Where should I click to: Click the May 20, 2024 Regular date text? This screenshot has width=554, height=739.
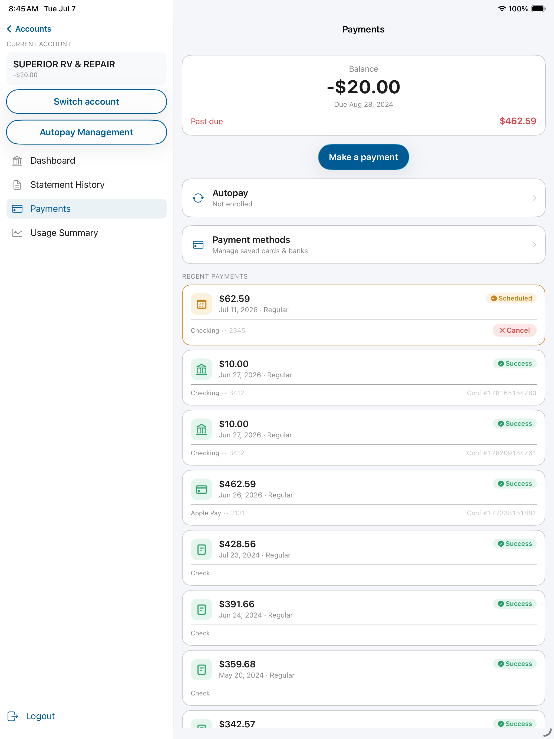click(257, 675)
